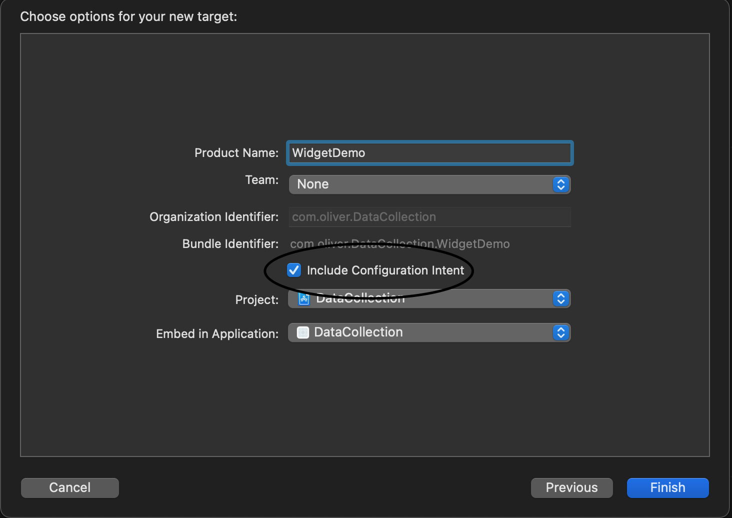Image resolution: width=732 pixels, height=518 pixels.
Task: Click the "Embed in Application:" label
Action: (x=217, y=334)
